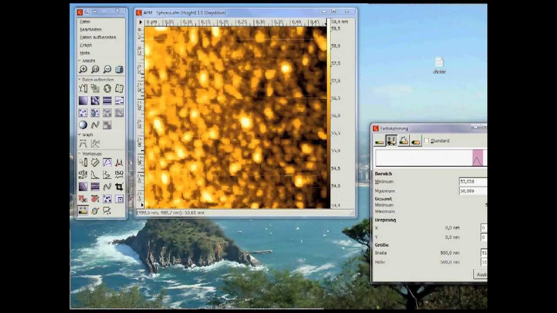557x313 pixels.
Task: Click the tilted grid unrotate icon
Action: (119, 88)
